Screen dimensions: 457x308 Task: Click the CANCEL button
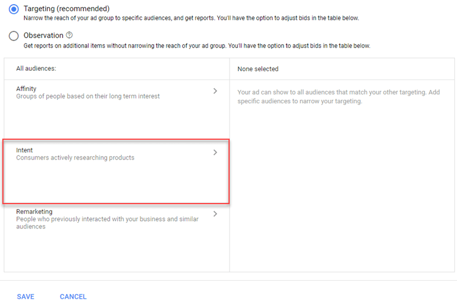tap(73, 296)
